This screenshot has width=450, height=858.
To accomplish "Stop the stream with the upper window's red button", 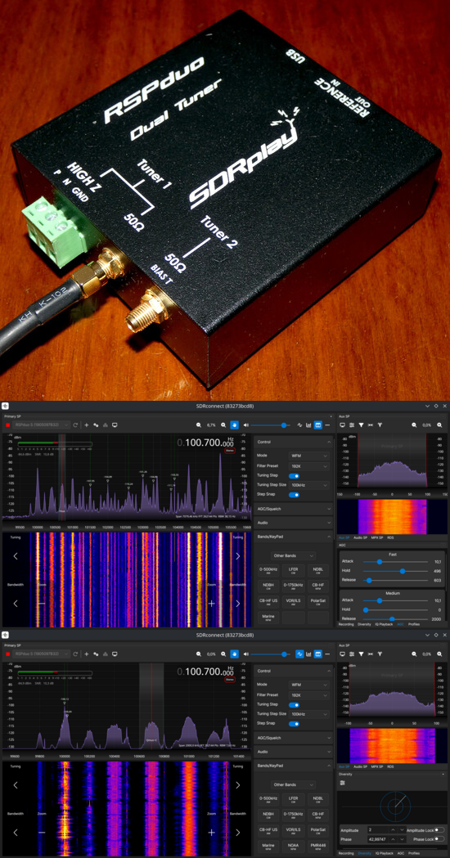I will tap(8, 425).
